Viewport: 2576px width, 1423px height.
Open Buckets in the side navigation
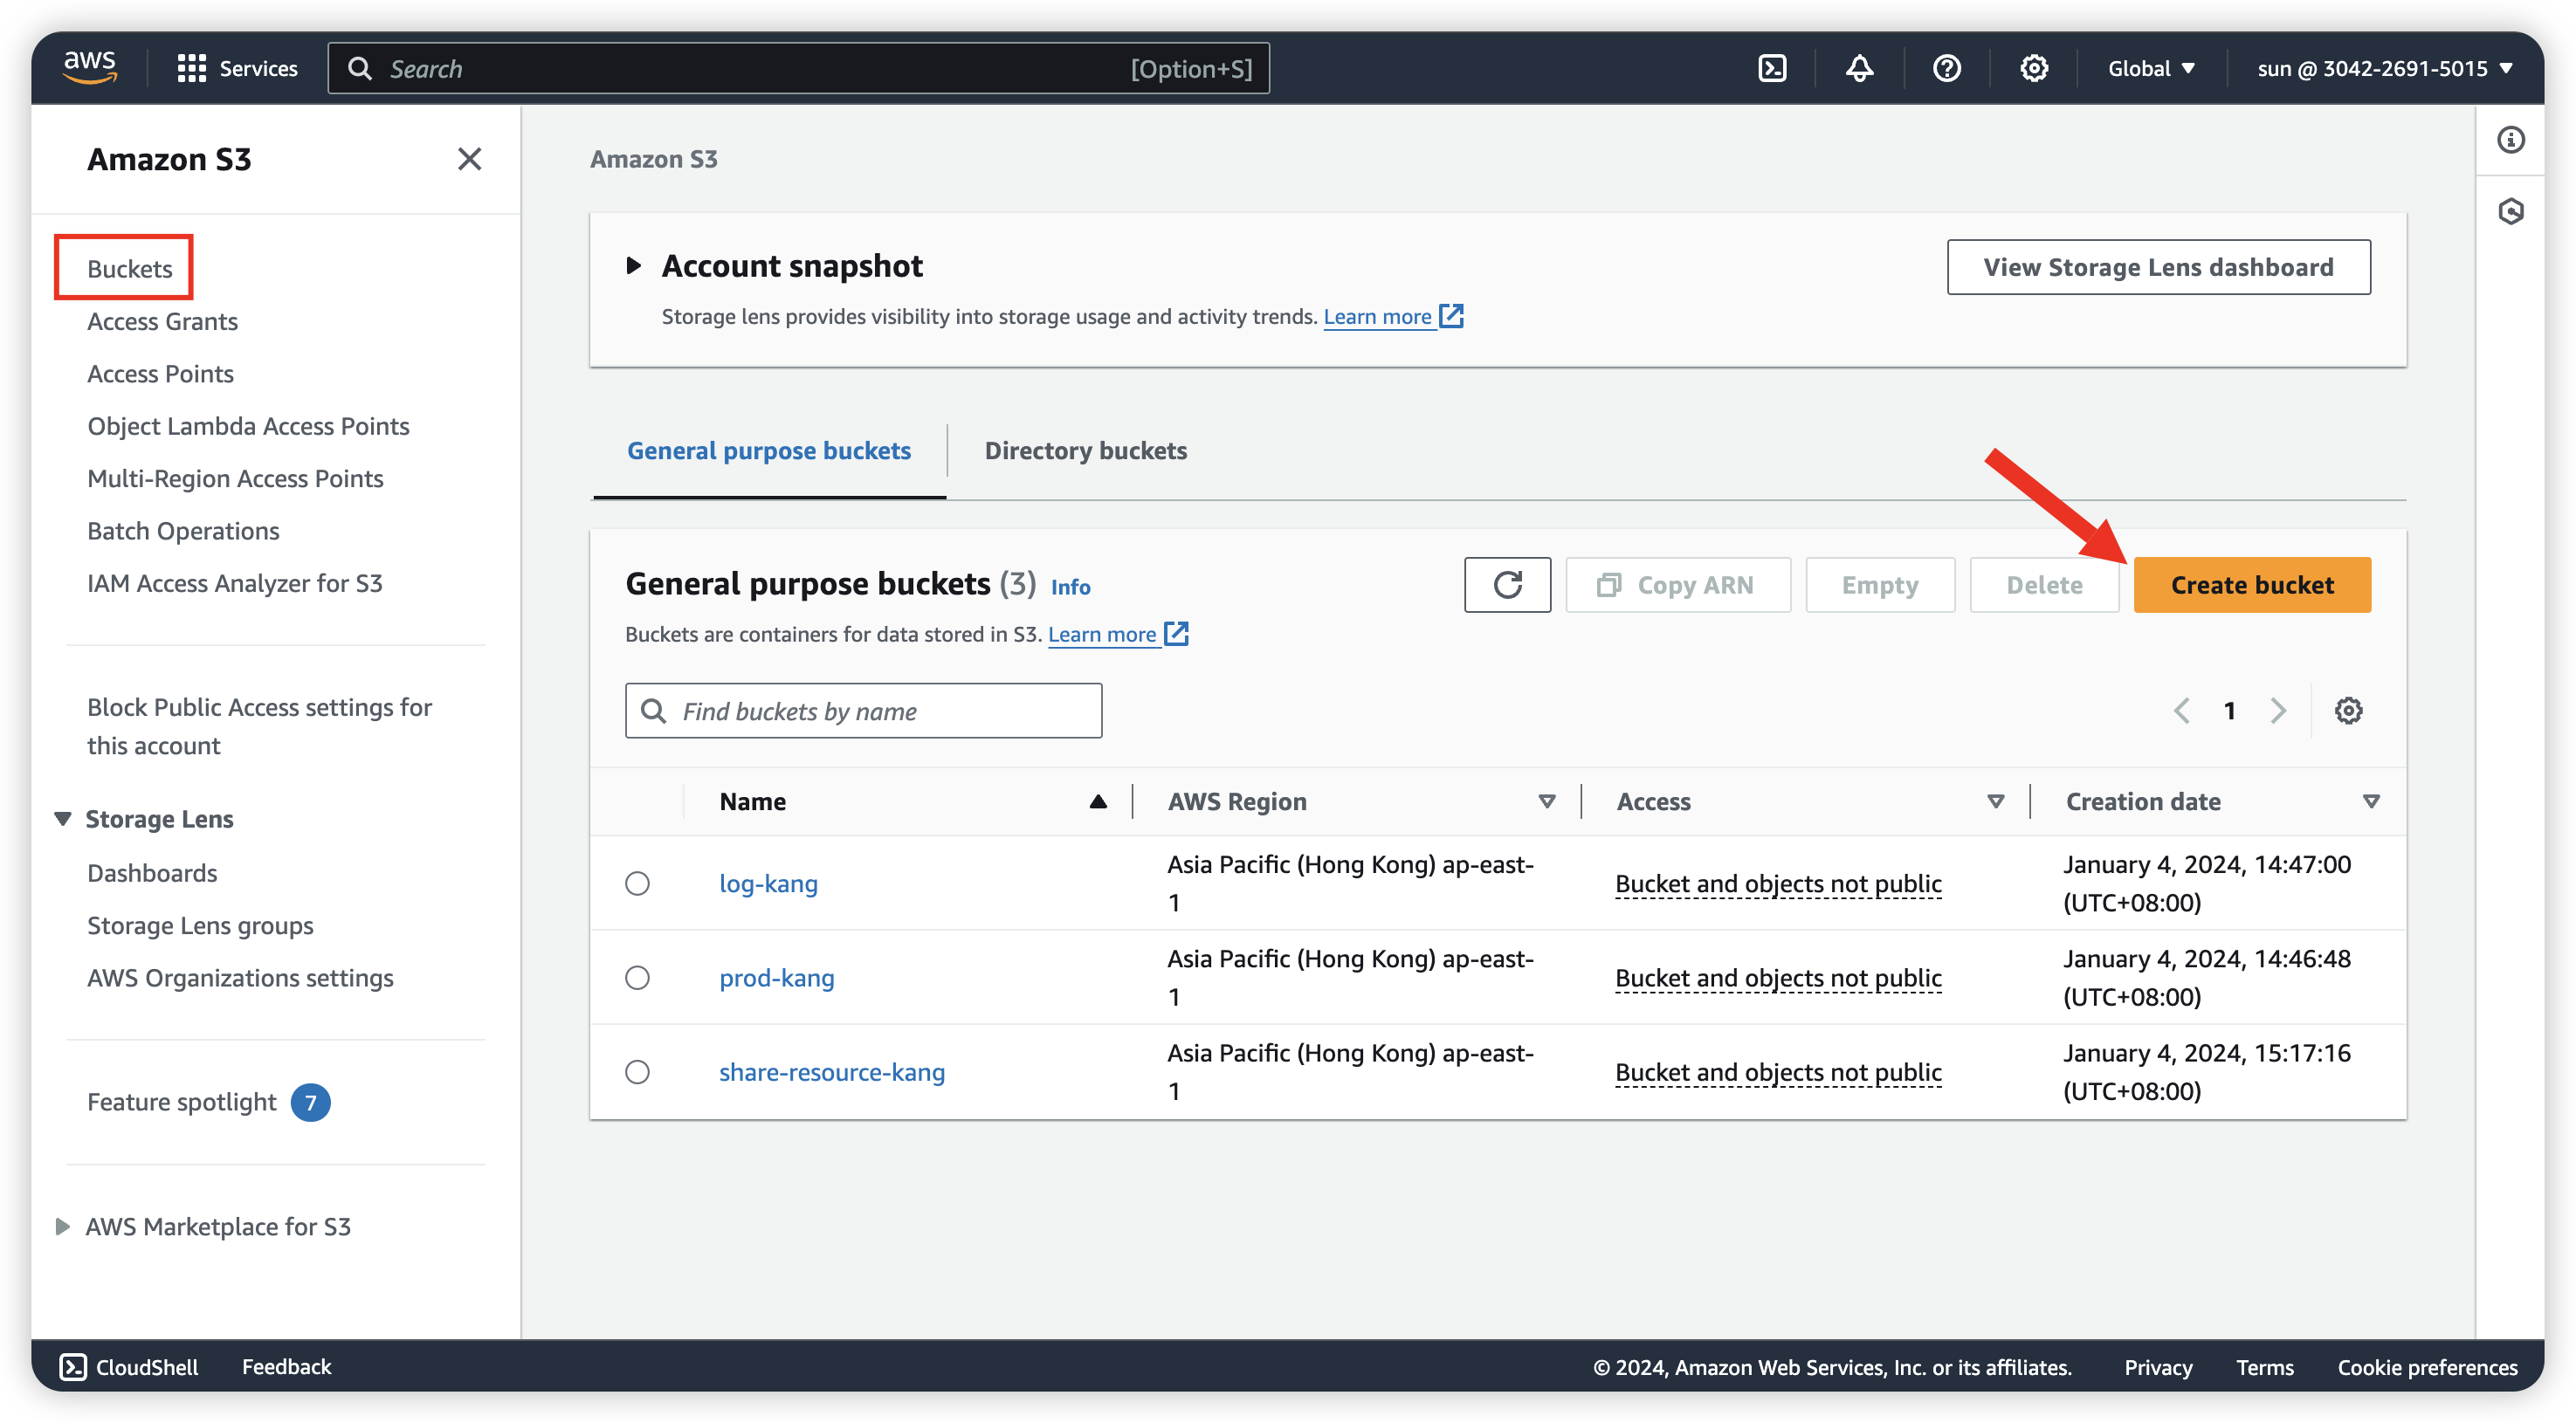[129, 268]
